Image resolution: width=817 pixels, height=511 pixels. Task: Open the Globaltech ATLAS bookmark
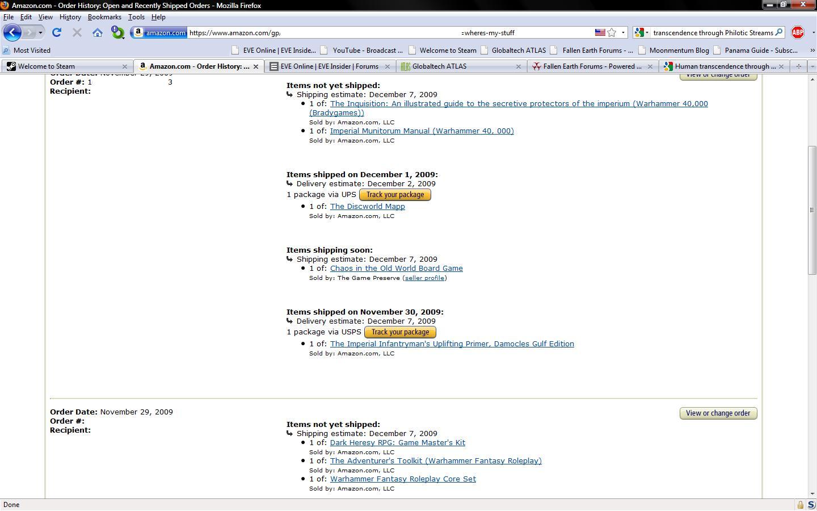513,51
